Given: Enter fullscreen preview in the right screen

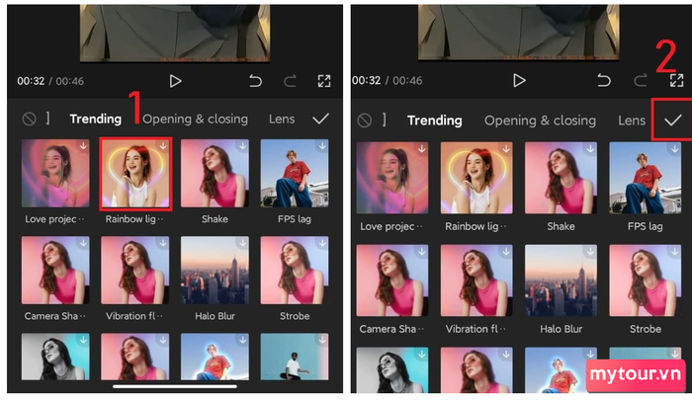Looking at the screenshot, I should pyautogui.click(x=676, y=80).
